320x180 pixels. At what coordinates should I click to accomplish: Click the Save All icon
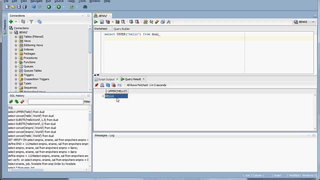24,6
